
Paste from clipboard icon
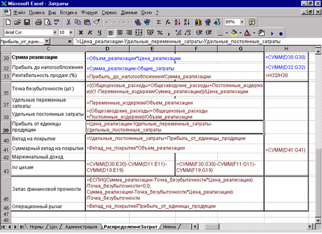tap(87, 22)
